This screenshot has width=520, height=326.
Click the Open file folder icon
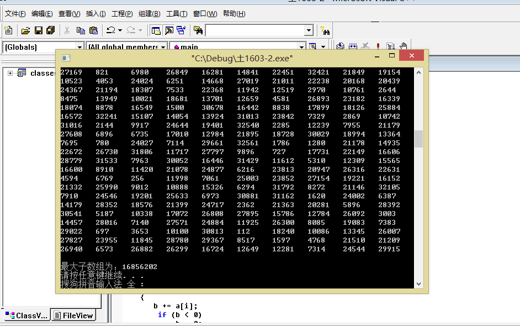point(25,30)
